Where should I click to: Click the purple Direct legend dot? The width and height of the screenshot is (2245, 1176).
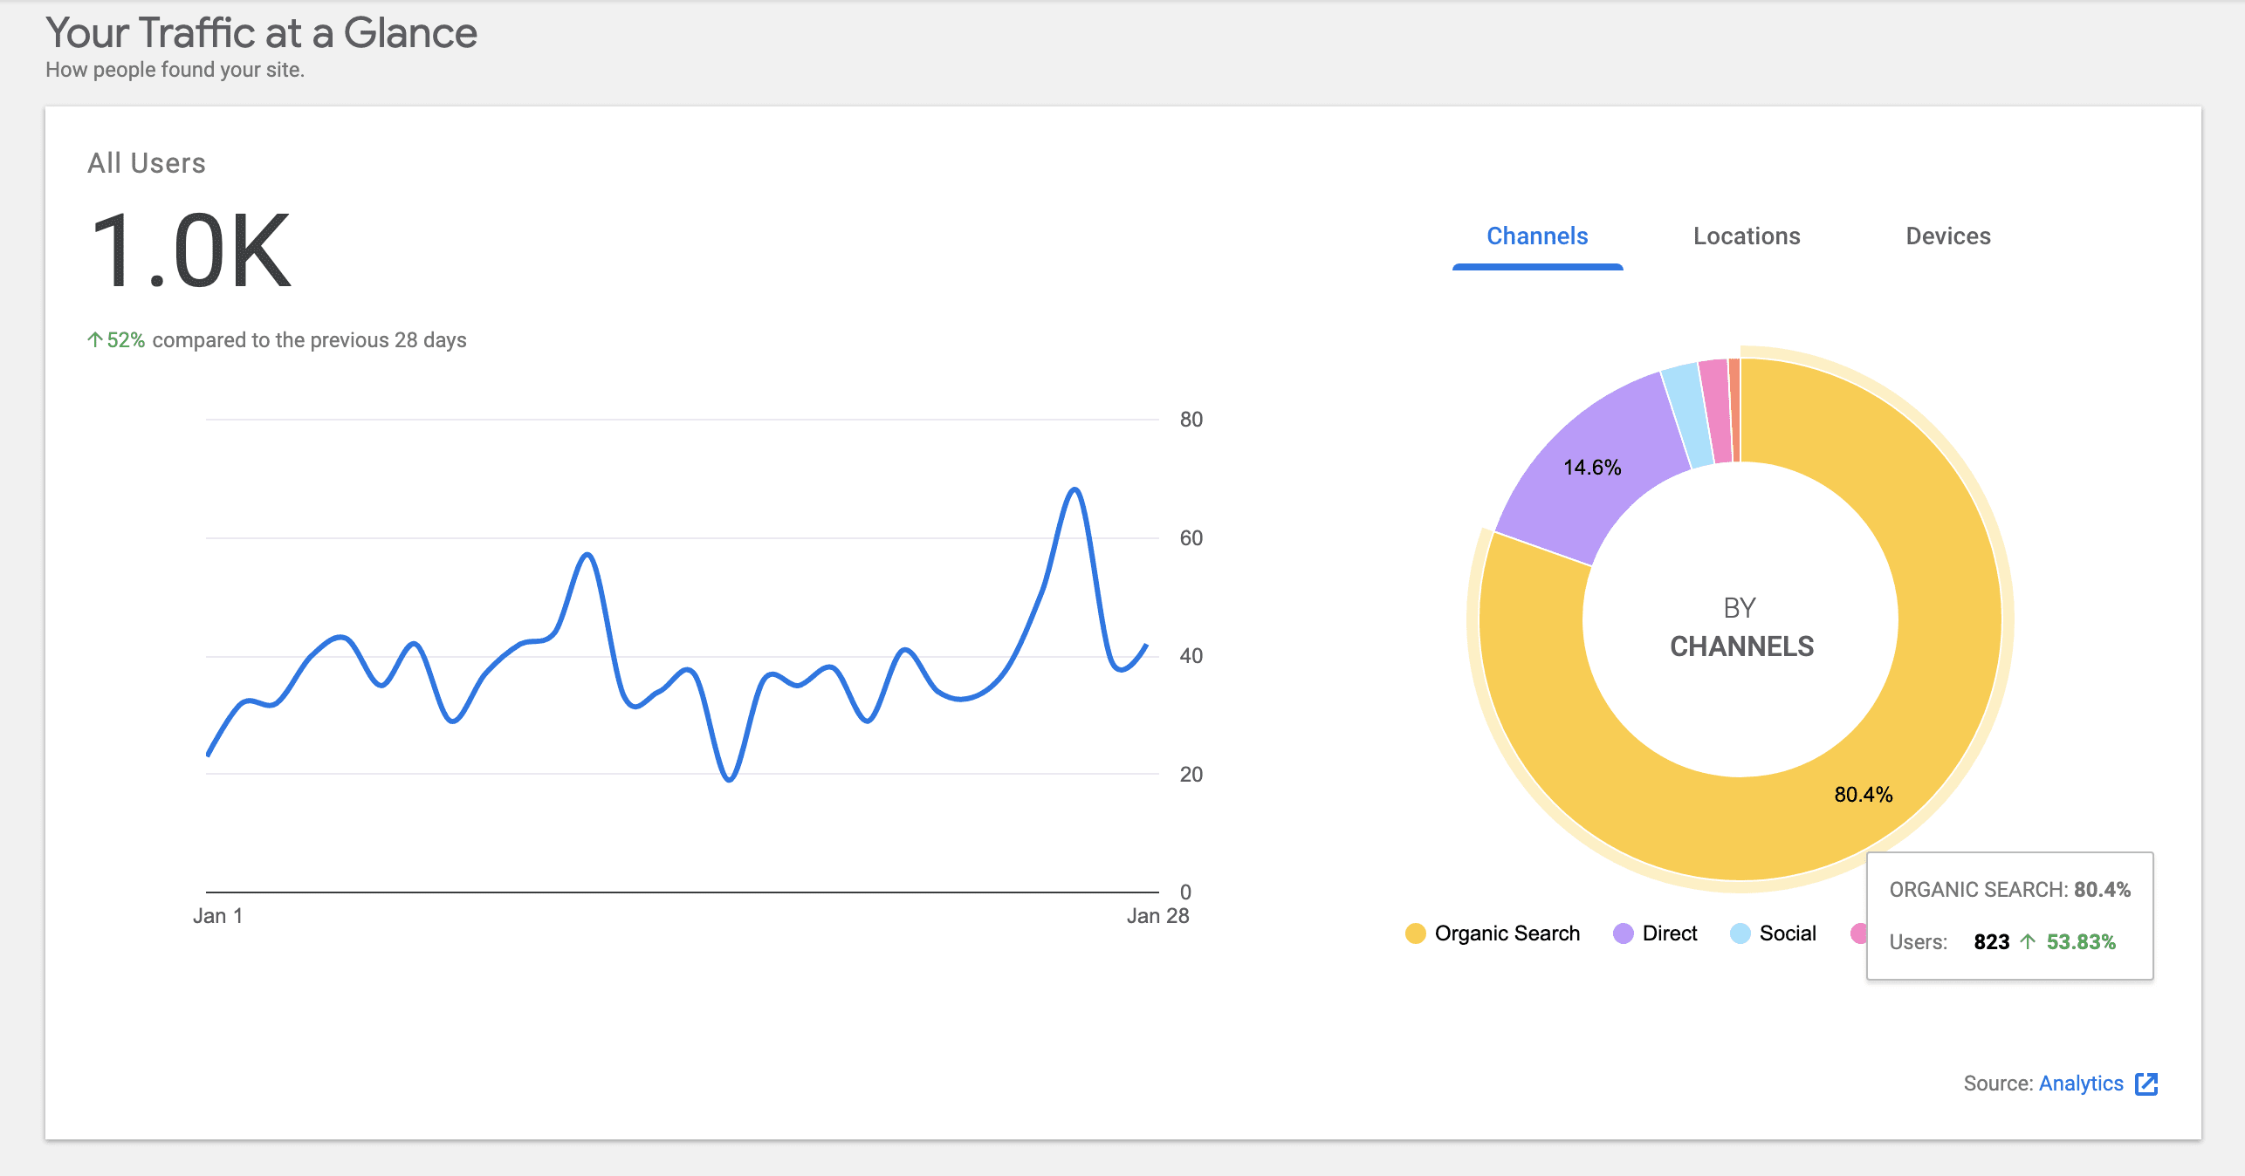click(1623, 933)
